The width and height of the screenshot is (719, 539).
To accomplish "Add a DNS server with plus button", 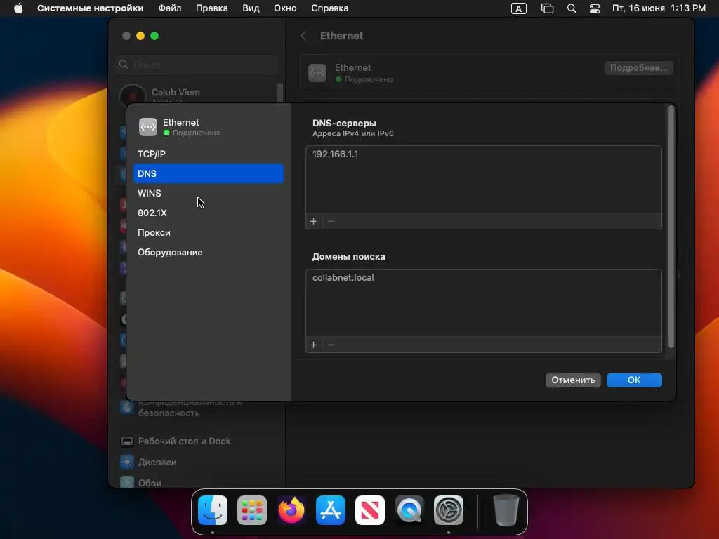I will [x=314, y=221].
